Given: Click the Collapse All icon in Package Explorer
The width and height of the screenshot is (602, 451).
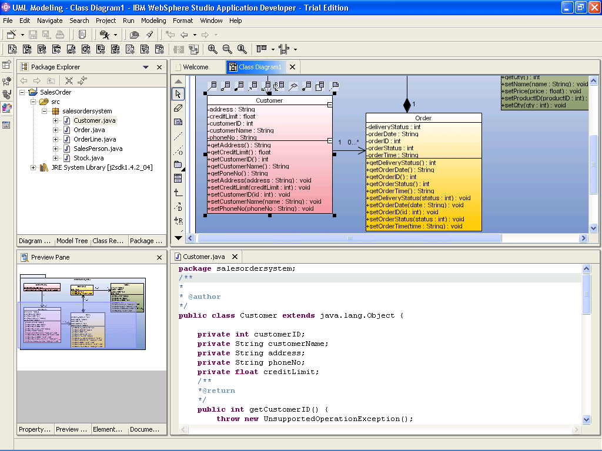Looking at the screenshot, I should point(69,80).
